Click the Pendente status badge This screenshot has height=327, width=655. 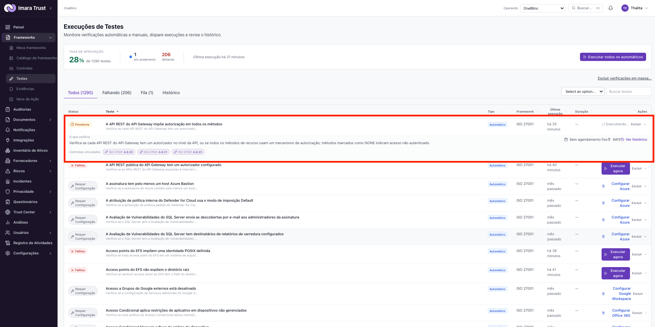(80, 124)
